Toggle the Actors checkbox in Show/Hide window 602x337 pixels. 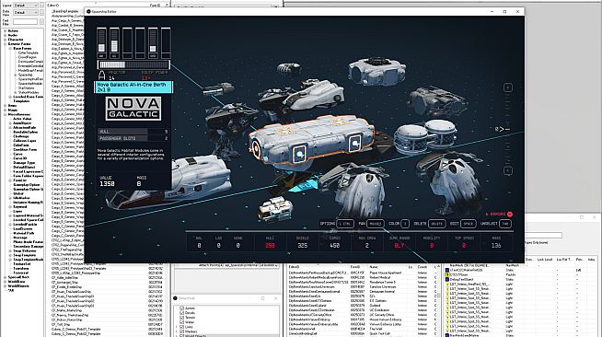coord(182,308)
